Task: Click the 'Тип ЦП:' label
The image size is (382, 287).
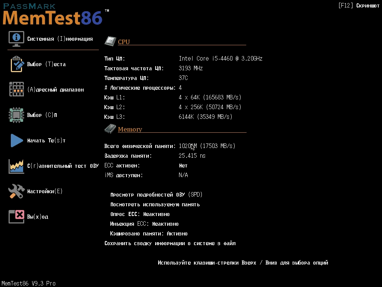Action: [115, 59]
